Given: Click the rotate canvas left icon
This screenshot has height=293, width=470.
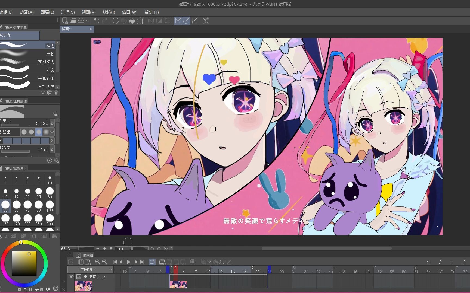Looking at the screenshot, I should (x=152, y=249).
